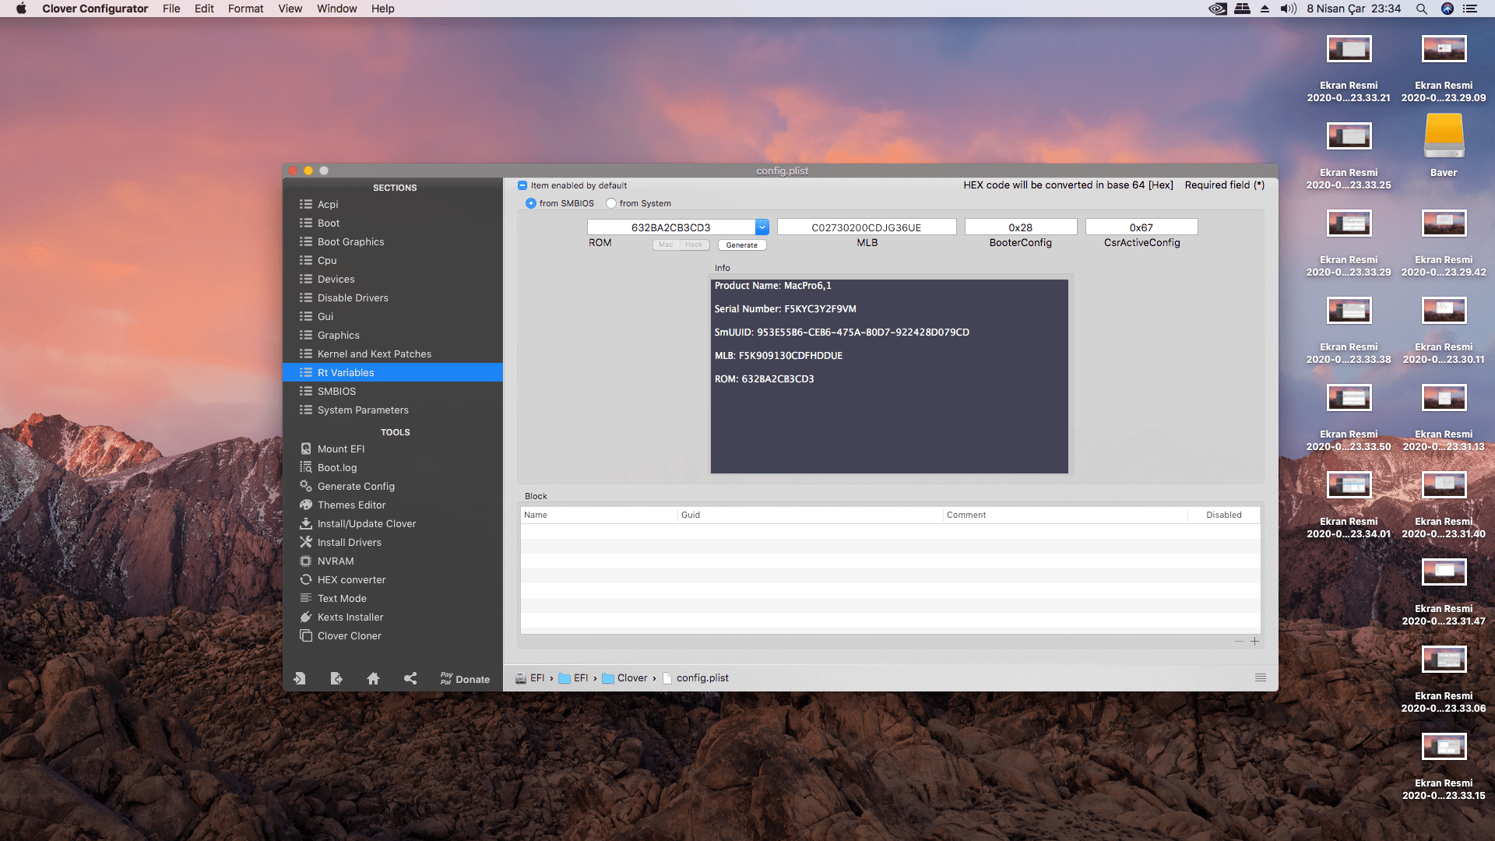Select SMBIOS section in sidebar
The width and height of the screenshot is (1495, 841).
click(336, 391)
